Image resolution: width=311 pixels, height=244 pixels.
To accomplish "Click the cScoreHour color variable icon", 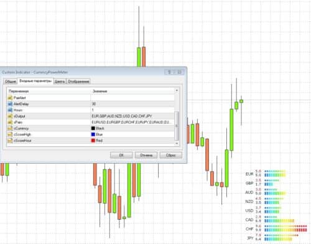I will coord(10,141).
